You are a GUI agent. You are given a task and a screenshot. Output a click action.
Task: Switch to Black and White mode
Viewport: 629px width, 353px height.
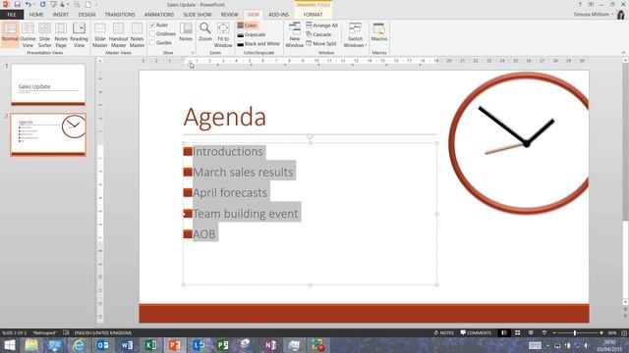click(x=258, y=43)
